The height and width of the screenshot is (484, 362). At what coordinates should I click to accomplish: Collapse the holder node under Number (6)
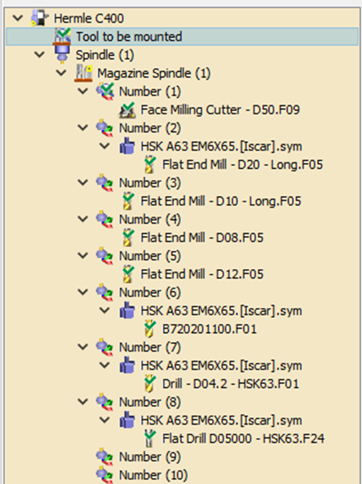pyautogui.click(x=105, y=311)
